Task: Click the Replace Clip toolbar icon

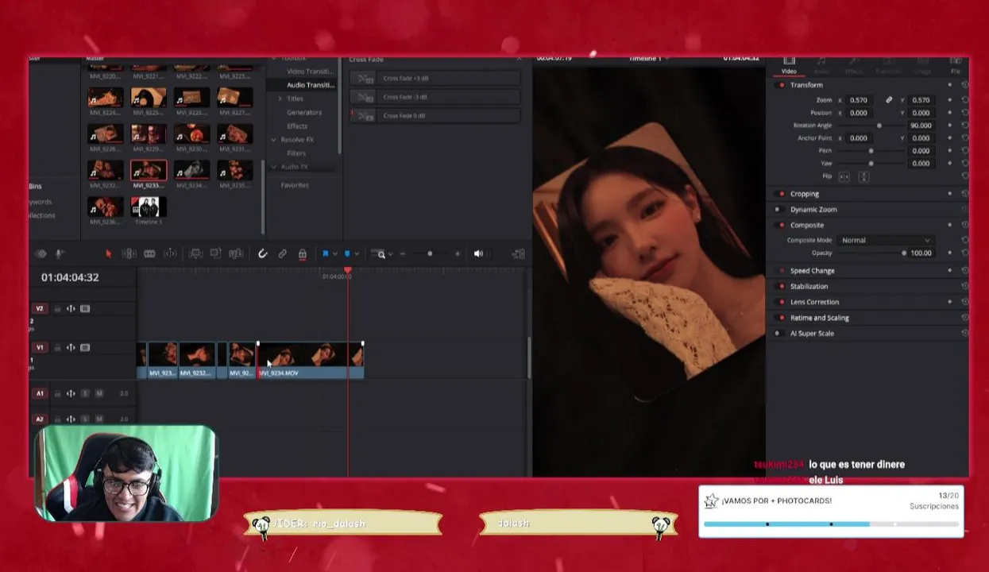Action: [236, 253]
